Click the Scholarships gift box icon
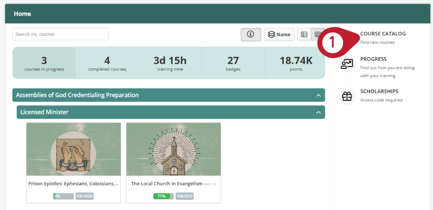Viewport: 433px width, 210px height. [347, 96]
